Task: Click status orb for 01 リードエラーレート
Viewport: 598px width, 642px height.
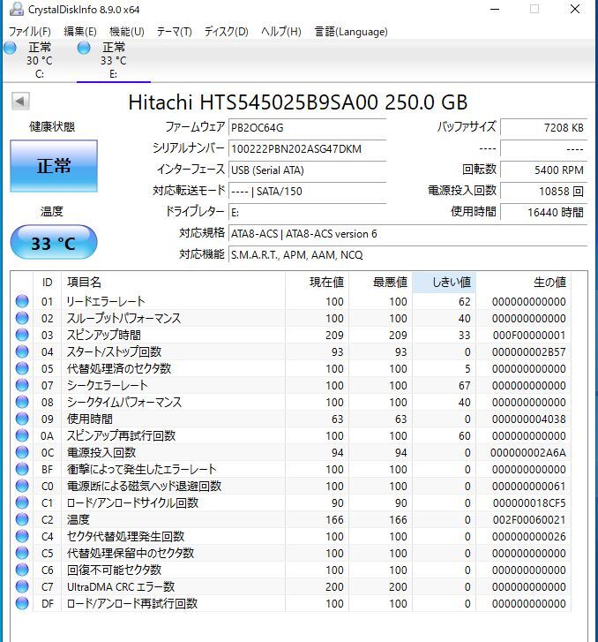Action: pos(22,301)
